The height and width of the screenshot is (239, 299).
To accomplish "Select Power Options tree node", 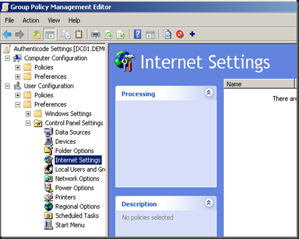I will (74, 188).
